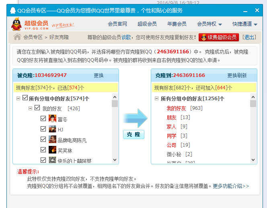
Task: Open the 会员特权 dropdown menu
Action: 209,24
